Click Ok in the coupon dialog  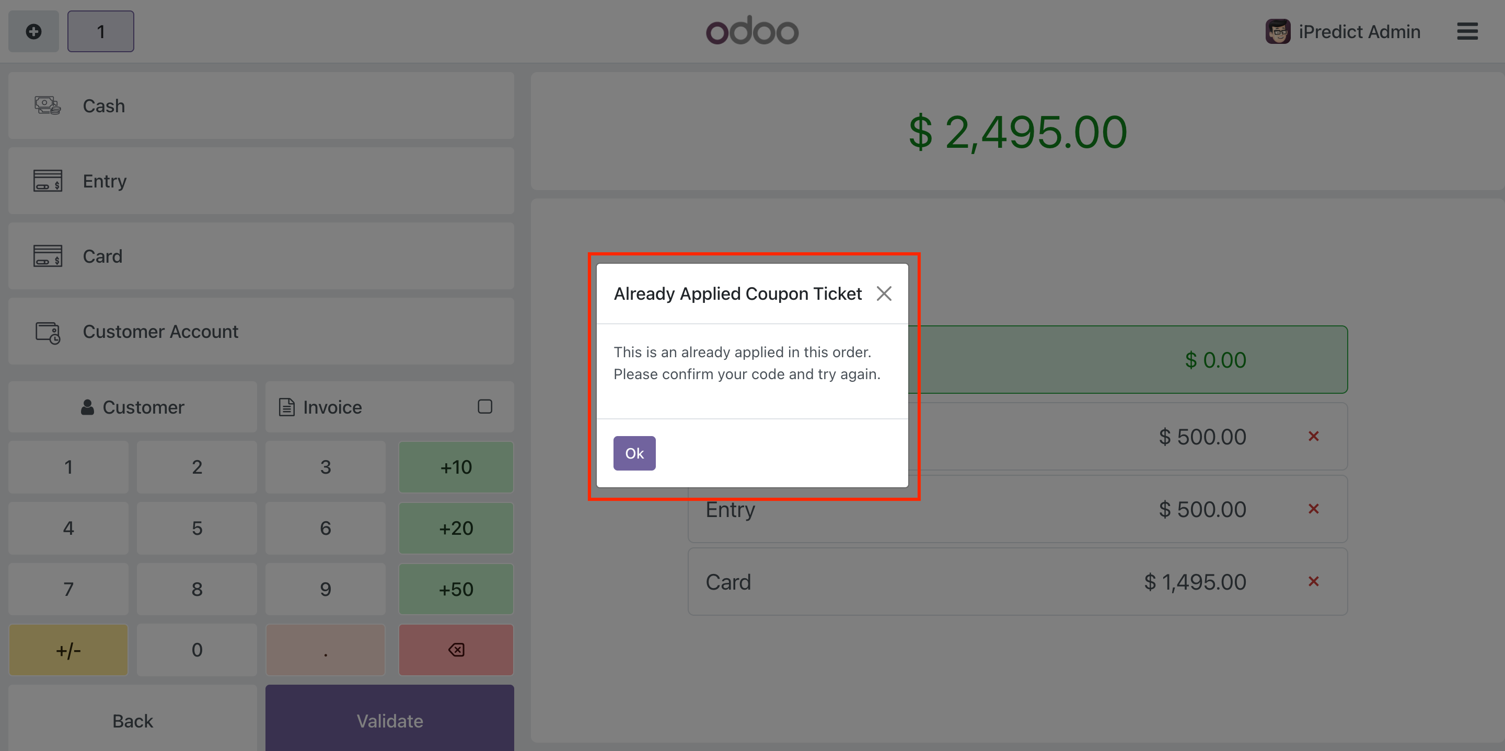(634, 453)
